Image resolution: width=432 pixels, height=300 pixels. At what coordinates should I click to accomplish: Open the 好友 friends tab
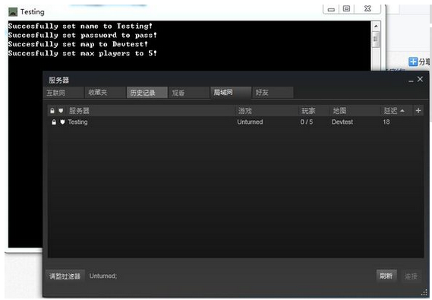[x=273, y=93]
